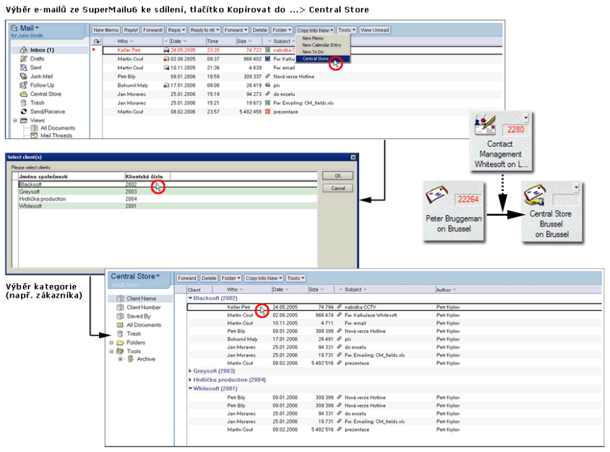
Task: Click the Send/Receive icon in Mail sidebar
Action: tap(24, 112)
